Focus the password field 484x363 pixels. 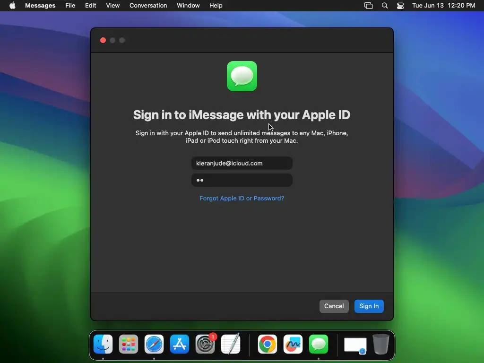[x=242, y=180]
